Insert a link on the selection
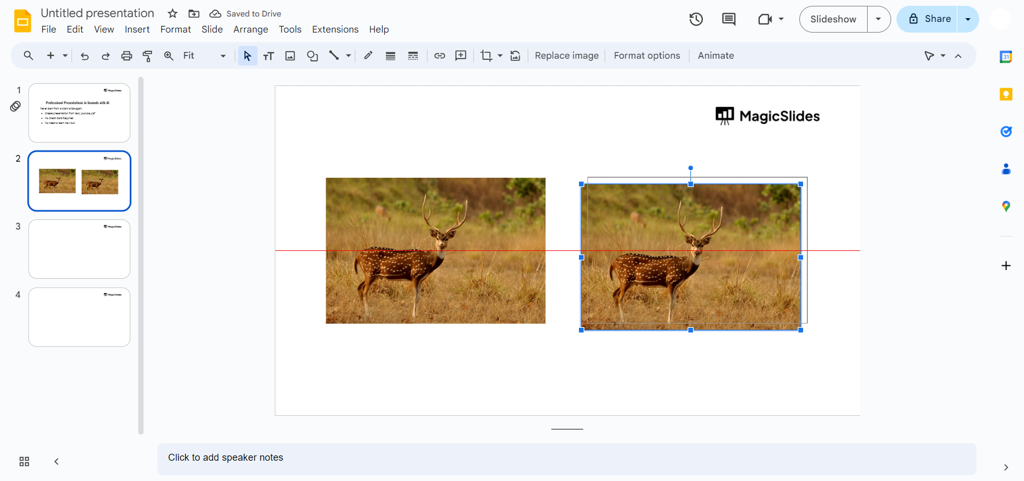1024x481 pixels. pos(439,56)
